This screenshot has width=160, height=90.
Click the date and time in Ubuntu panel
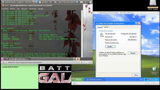click(67, 2)
